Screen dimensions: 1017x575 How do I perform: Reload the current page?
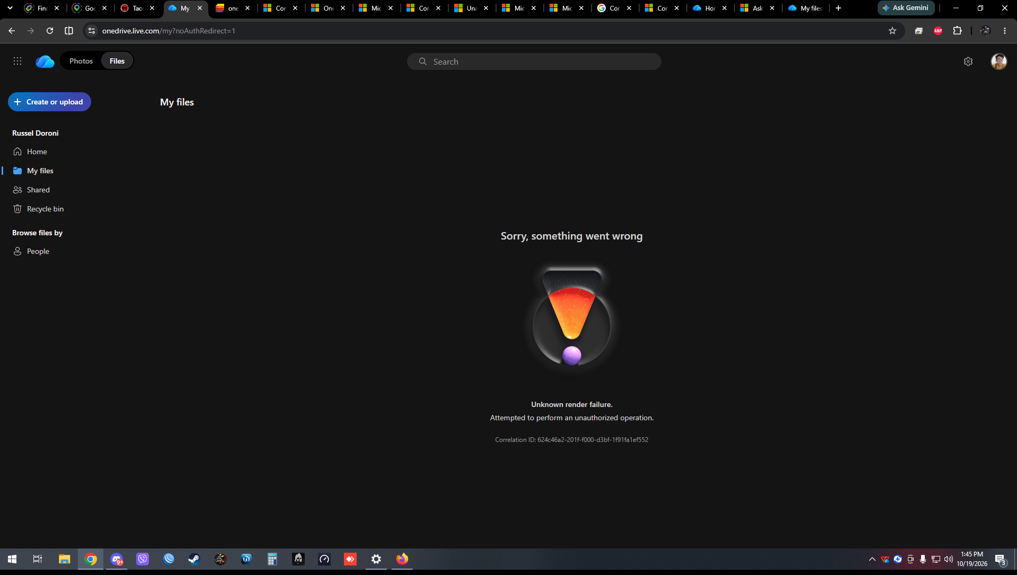coord(50,31)
